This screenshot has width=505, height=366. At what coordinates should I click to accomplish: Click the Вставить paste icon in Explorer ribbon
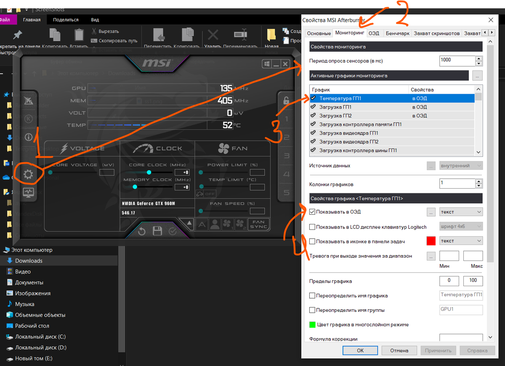point(79,35)
